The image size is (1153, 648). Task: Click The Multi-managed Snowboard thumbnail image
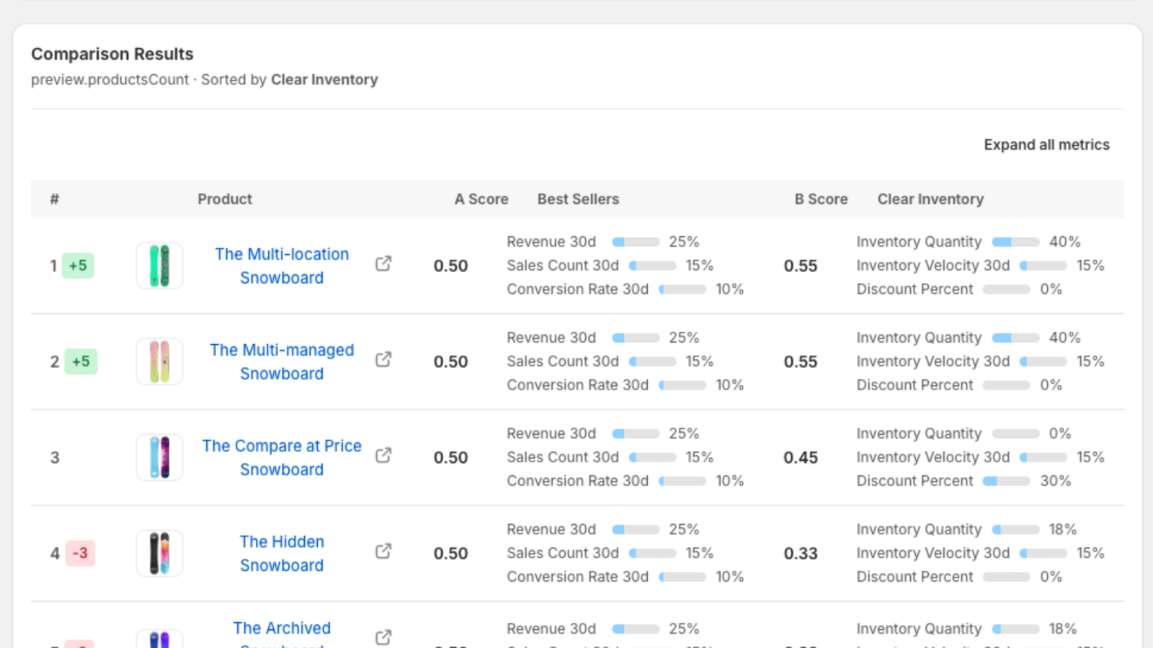pos(159,361)
